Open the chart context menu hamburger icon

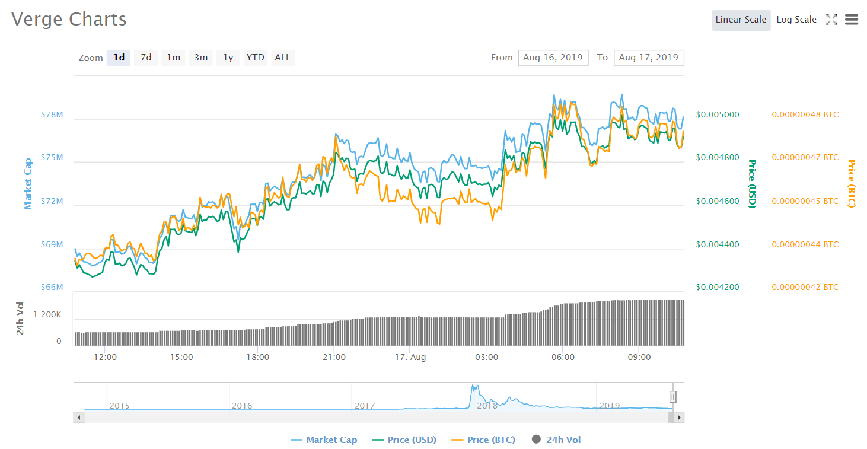tap(852, 20)
